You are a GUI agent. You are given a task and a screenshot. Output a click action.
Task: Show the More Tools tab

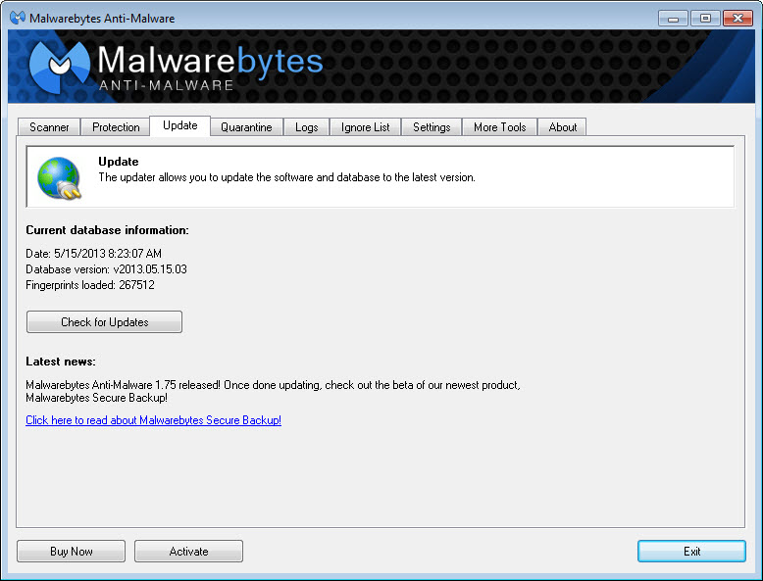coord(500,127)
